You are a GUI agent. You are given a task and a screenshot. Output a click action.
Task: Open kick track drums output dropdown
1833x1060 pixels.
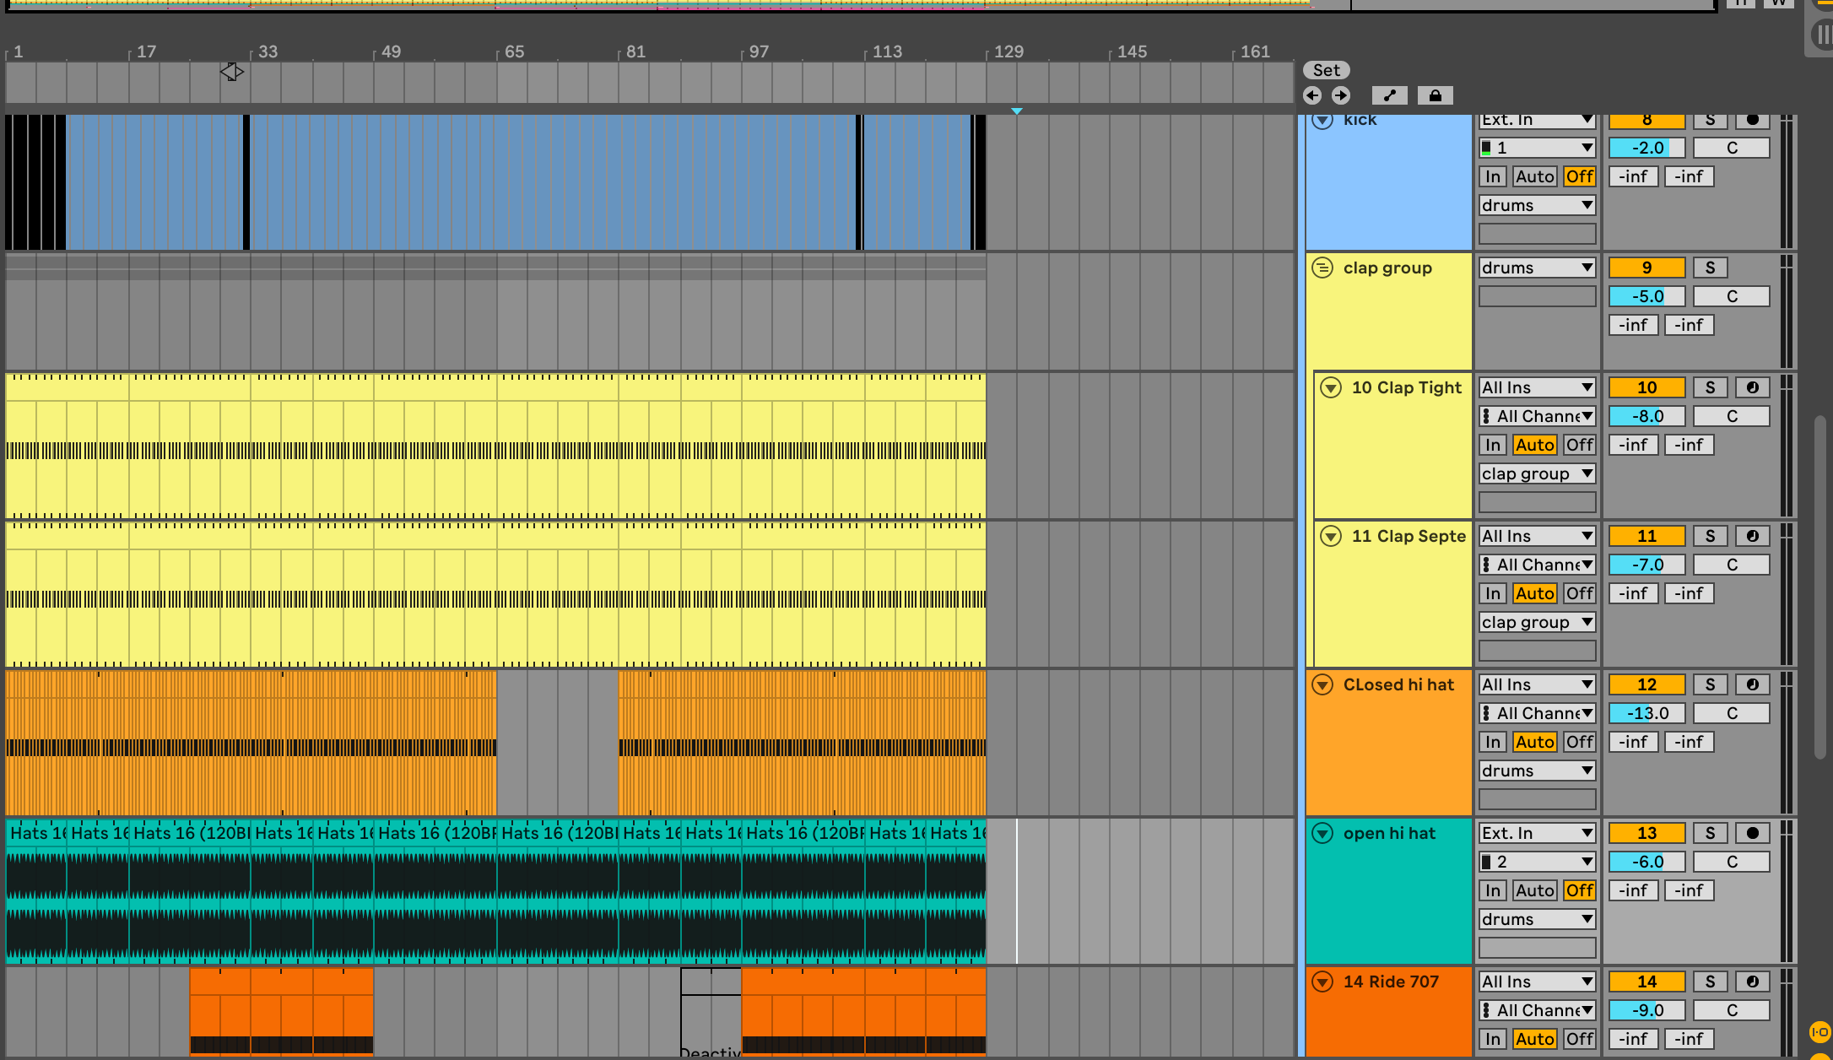(1537, 205)
